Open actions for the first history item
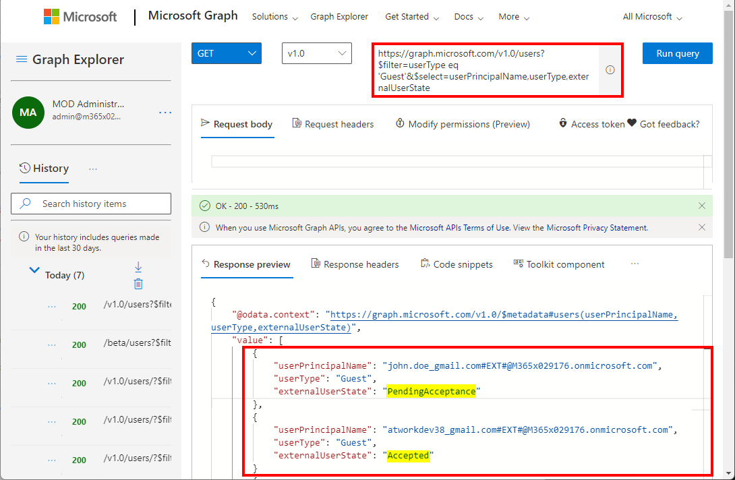The height and width of the screenshot is (480, 735). click(52, 306)
